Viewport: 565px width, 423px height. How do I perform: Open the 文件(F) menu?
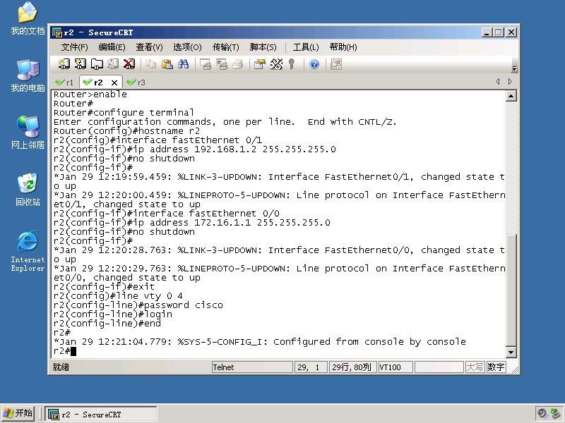(74, 47)
